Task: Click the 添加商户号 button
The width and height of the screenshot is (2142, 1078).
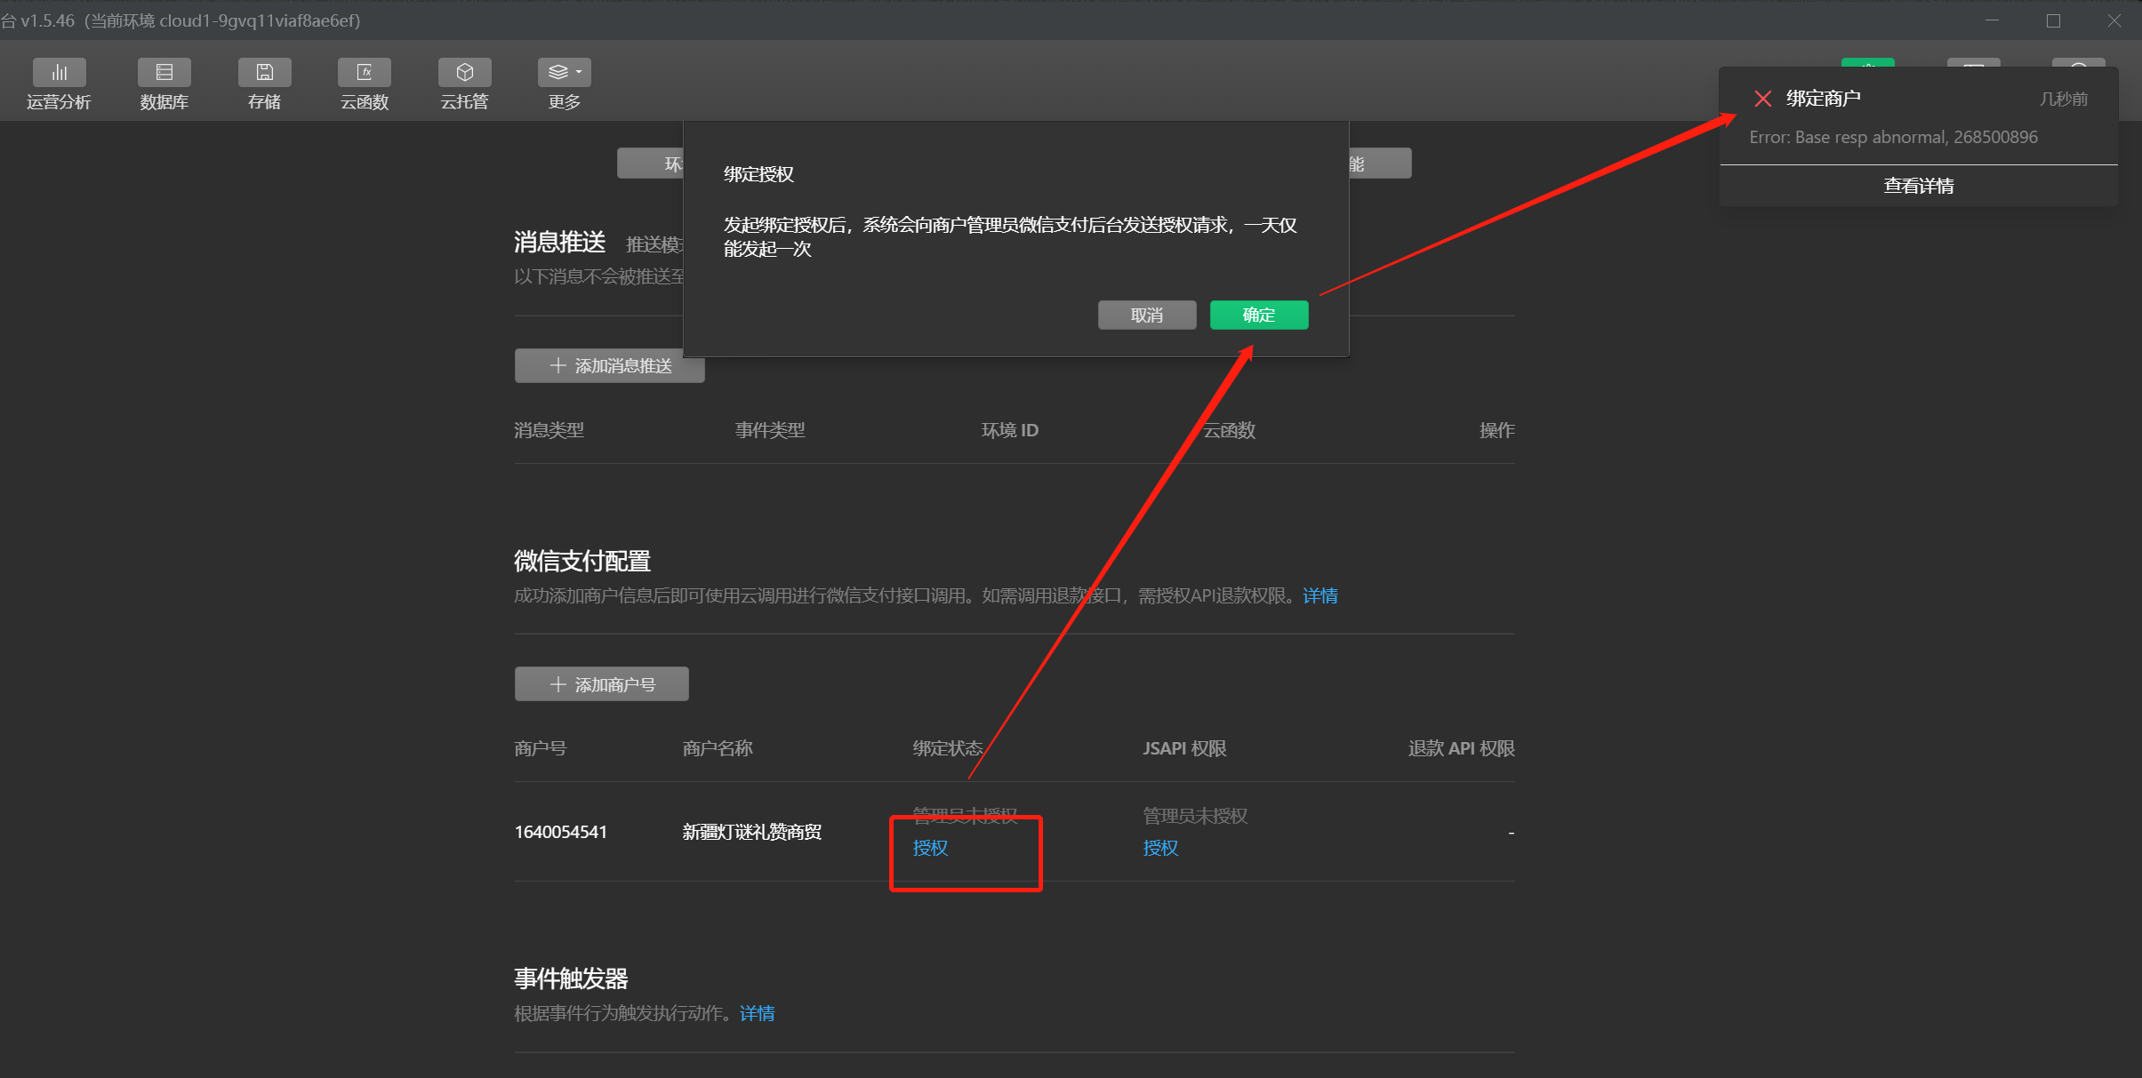Action: 602,684
